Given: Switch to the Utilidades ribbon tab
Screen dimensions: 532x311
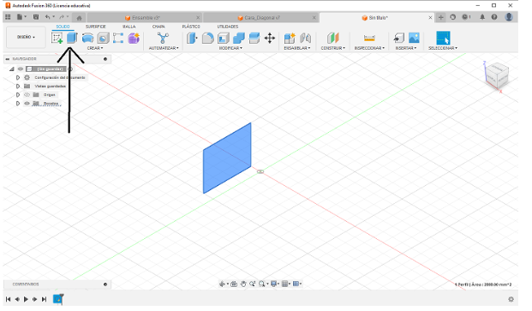Looking at the screenshot, I should (228, 27).
